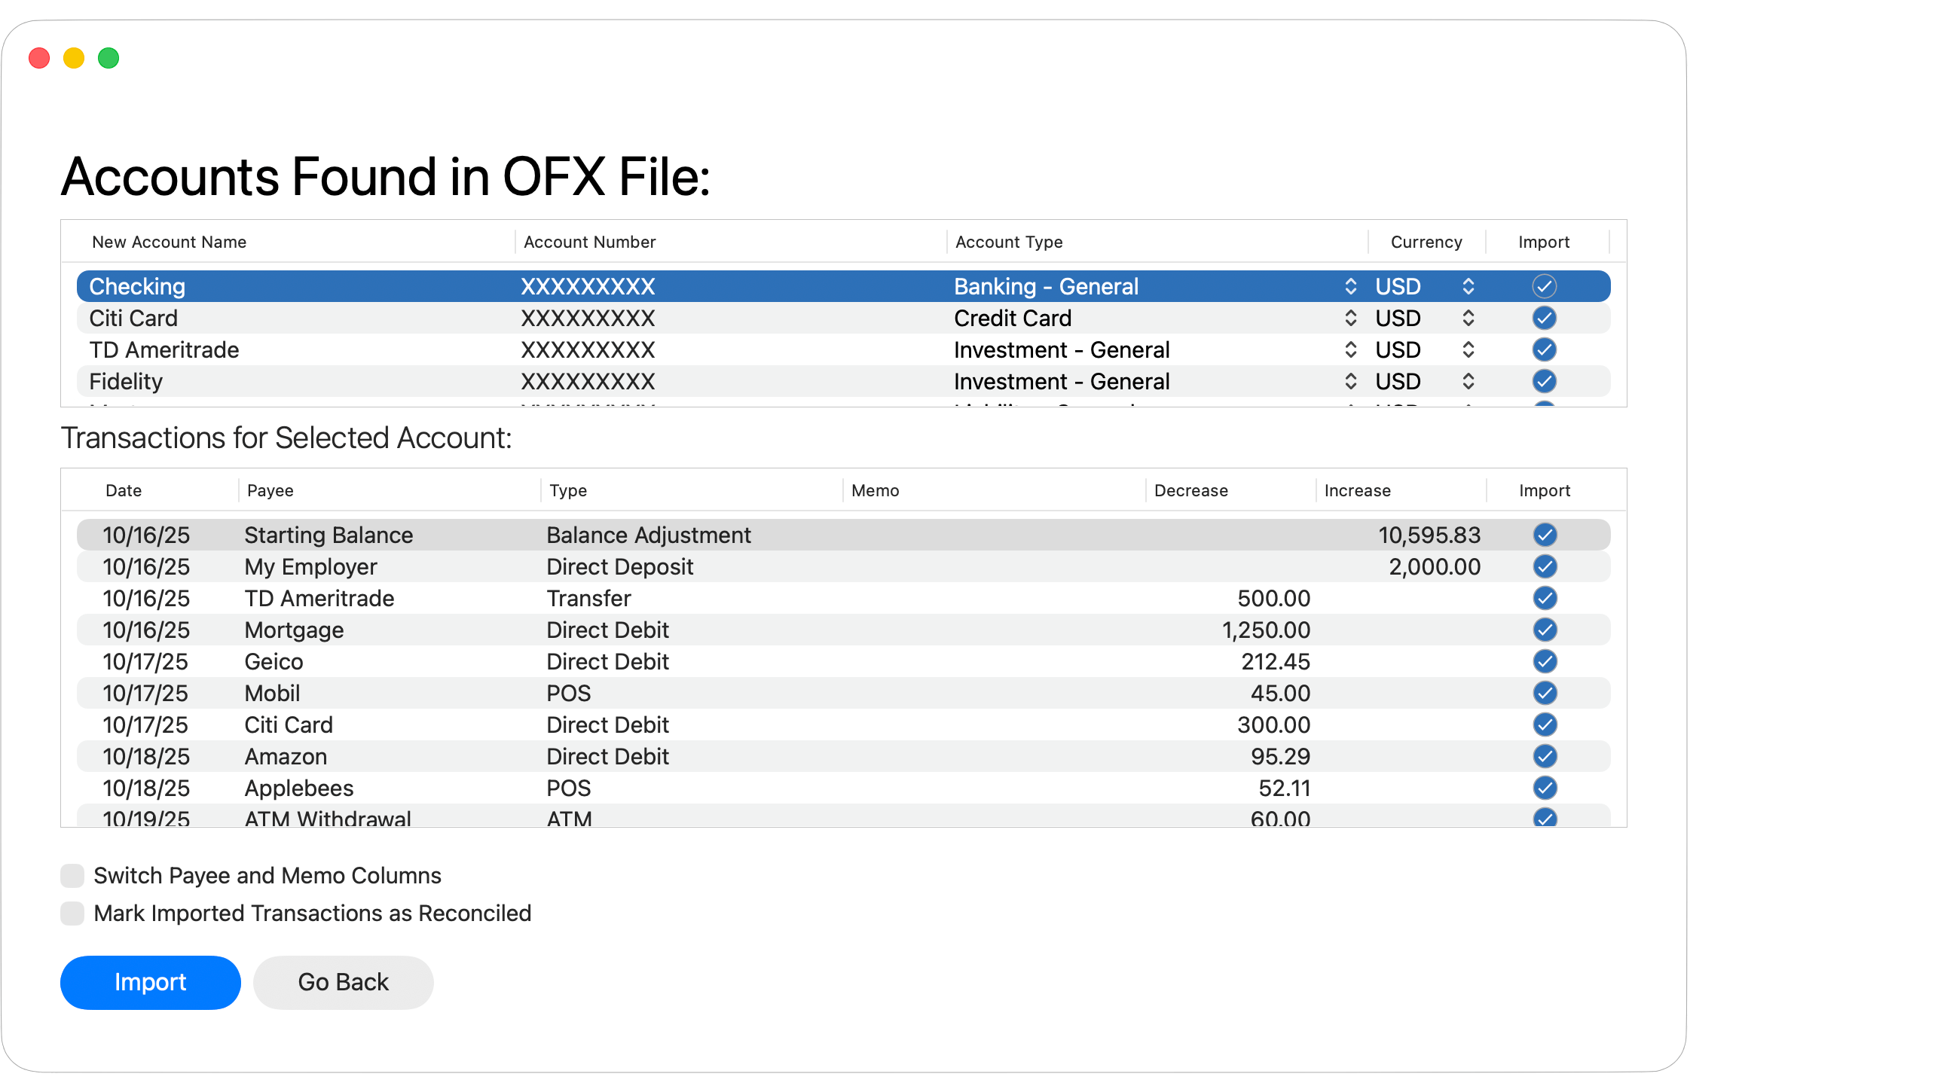Uncheck Import for the My Employer deposit
Viewport: 1959px width, 1092px height.
(x=1544, y=566)
